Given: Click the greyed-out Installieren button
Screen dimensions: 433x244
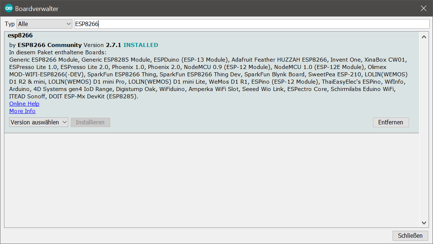Looking at the screenshot, I should 90,122.
